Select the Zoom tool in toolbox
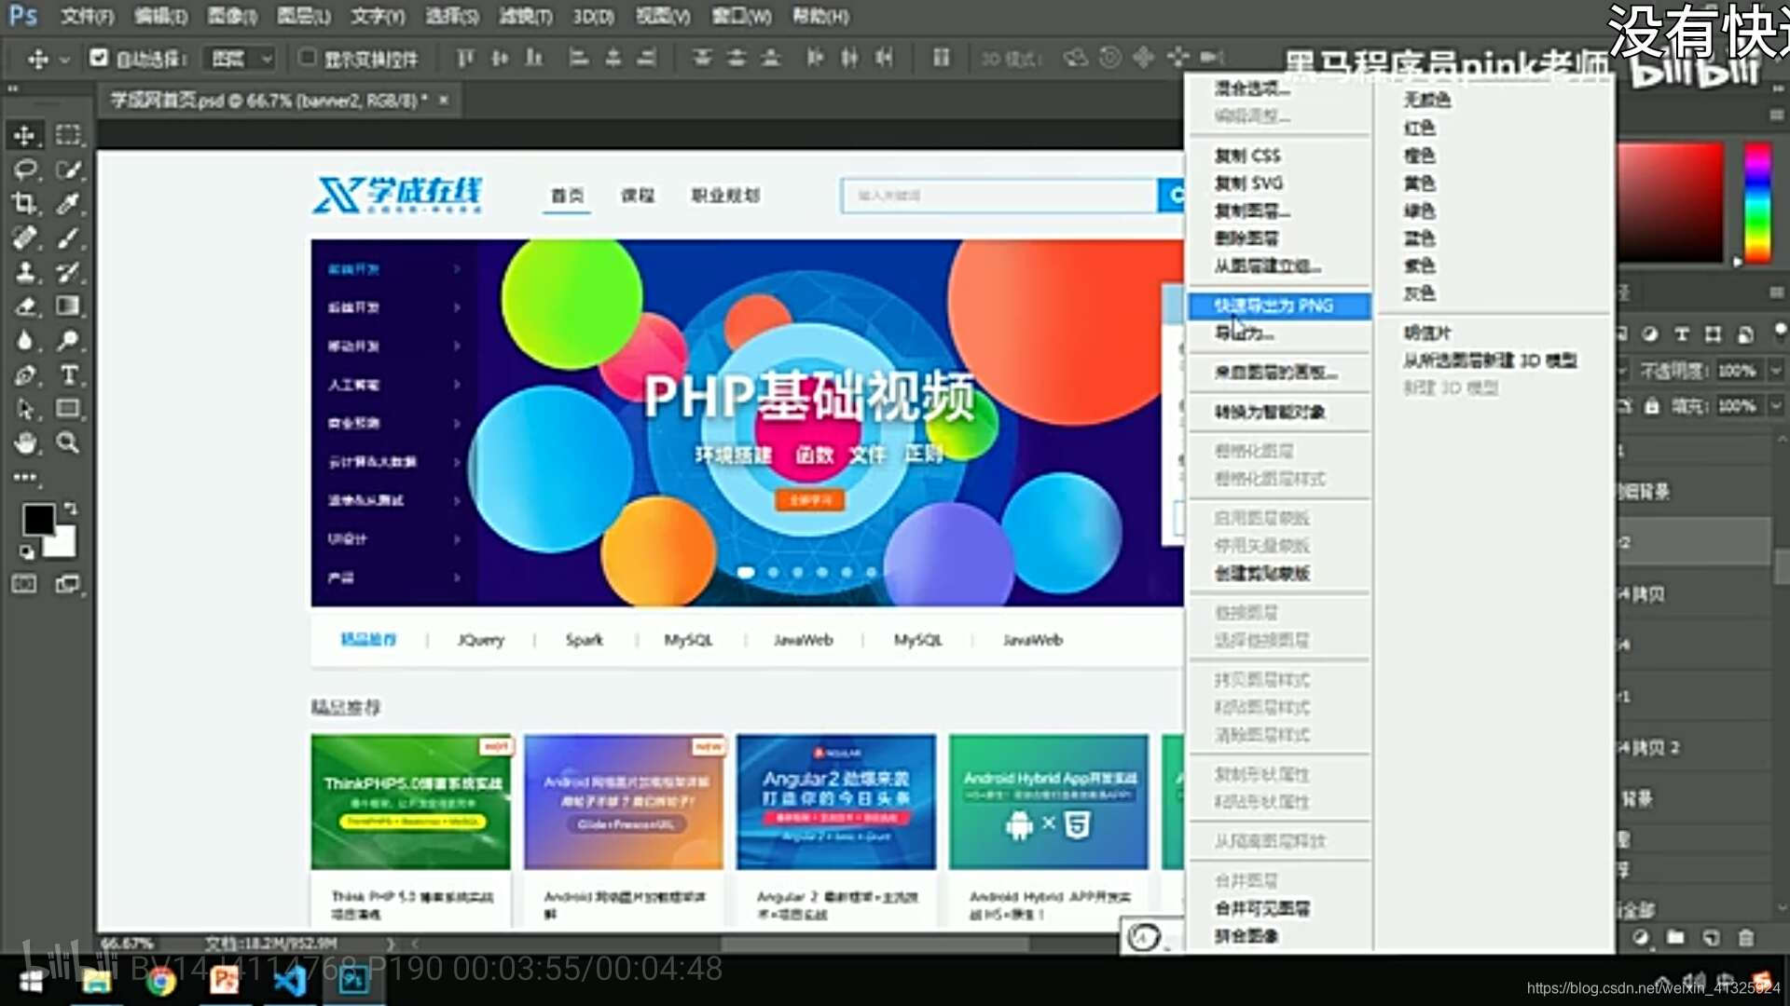1790x1006 pixels. pos(68,442)
